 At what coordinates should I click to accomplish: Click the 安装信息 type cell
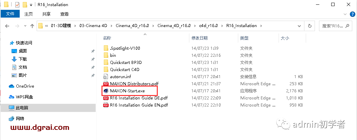248,76
